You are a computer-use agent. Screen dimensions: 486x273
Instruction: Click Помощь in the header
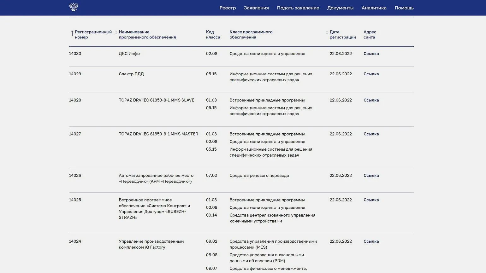click(404, 8)
